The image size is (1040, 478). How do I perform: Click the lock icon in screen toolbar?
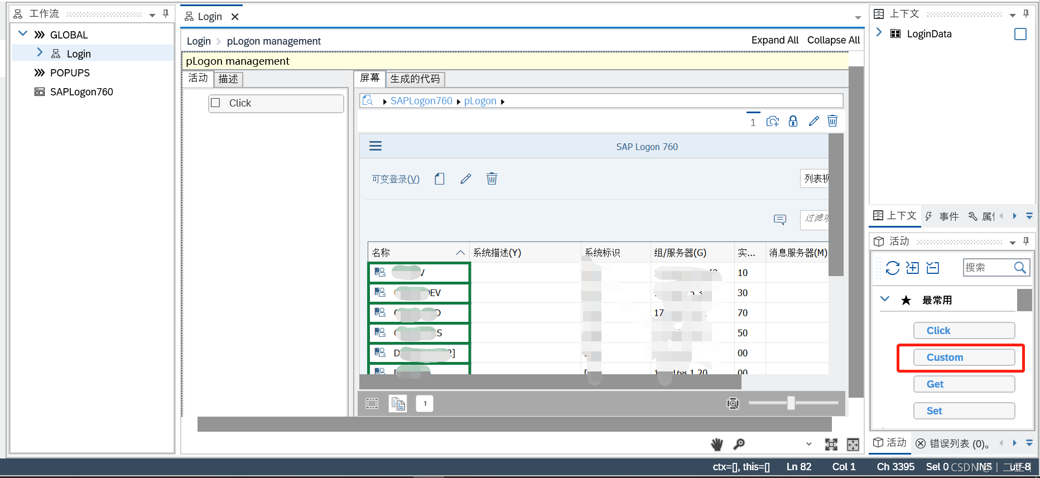[x=793, y=122]
